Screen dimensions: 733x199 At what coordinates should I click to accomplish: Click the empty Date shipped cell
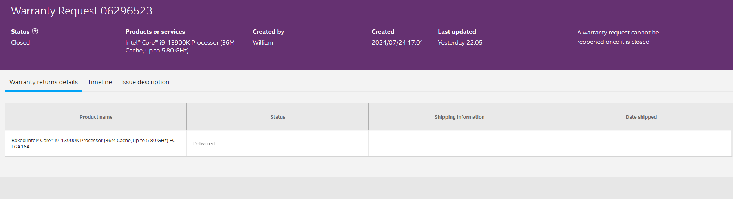coord(641,144)
